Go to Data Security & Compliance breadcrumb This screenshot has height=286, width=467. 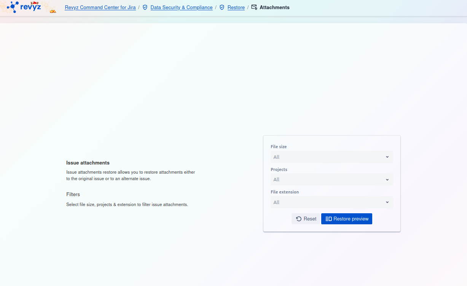[182, 8]
